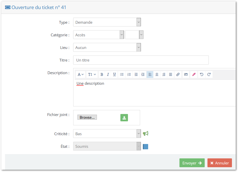Toggle bold formatting in description editor

[102, 74]
